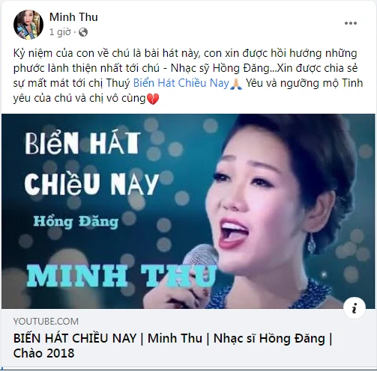Open Minh Thu's profile picture
Image resolution: width=377 pixels, height=371 pixels.
(28, 25)
